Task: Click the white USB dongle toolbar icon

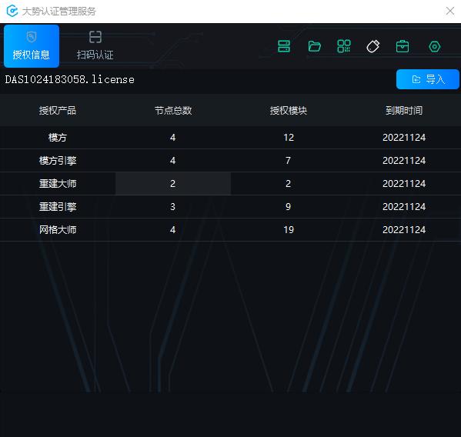Action: (x=373, y=46)
